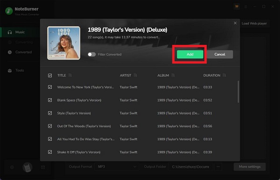Click the track list scrollbar
The image size is (280, 180).
click(x=238, y=92)
